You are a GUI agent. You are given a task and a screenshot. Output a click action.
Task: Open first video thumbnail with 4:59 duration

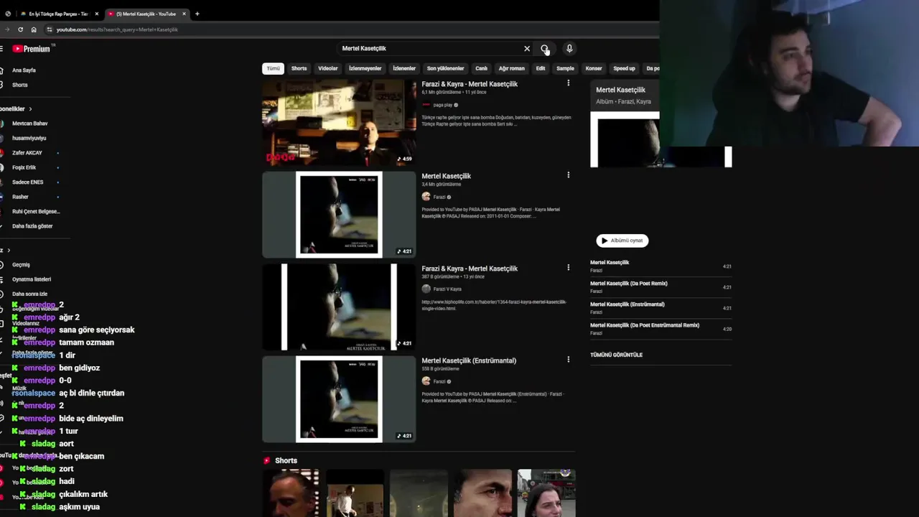339,122
